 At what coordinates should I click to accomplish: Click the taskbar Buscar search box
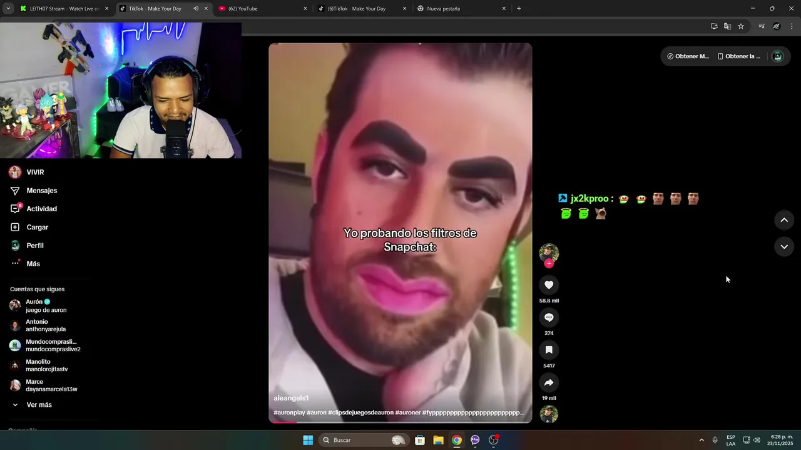coord(363,440)
